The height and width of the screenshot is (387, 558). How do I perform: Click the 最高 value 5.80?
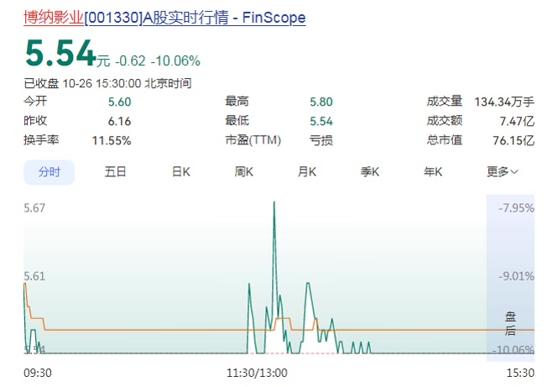pos(321,102)
